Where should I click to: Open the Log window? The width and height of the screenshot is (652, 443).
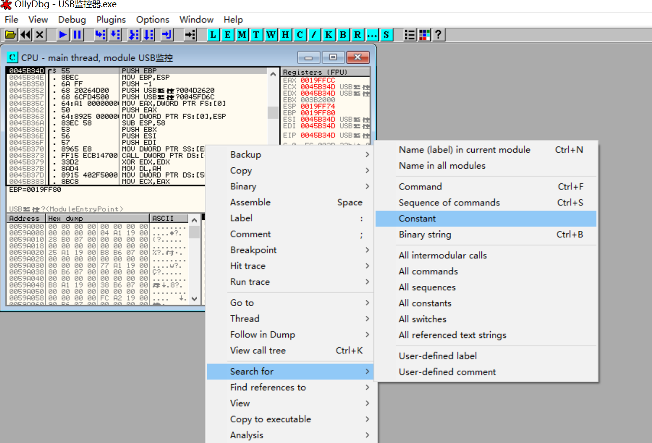(x=213, y=35)
